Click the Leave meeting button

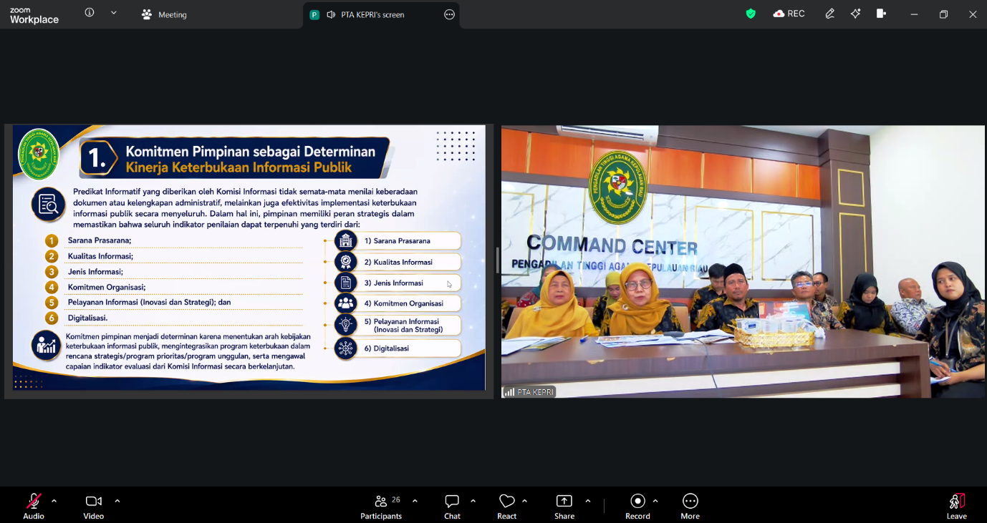[x=956, y=506]
